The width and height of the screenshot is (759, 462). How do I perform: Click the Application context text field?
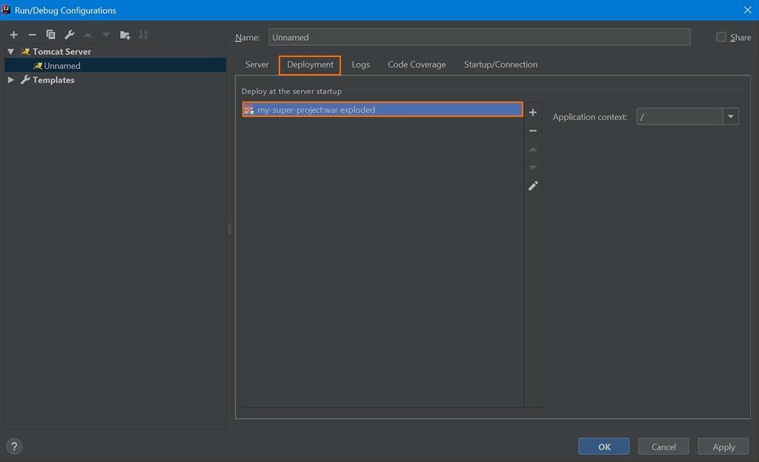680,116
